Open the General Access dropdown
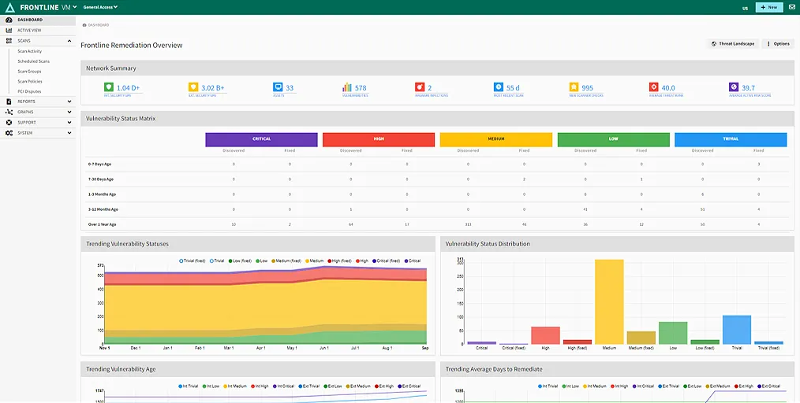Image resolution: width=800 pixels, height=403 pixels. [x=100, y=7]
